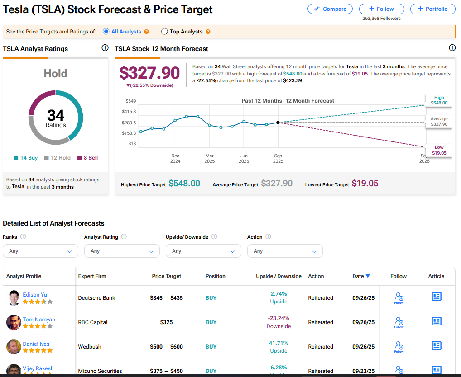Image resolution: width=461 pixels, height=377 pixels.
Task: Click the $500 → $600 price target cell
Action: (166, 347)
